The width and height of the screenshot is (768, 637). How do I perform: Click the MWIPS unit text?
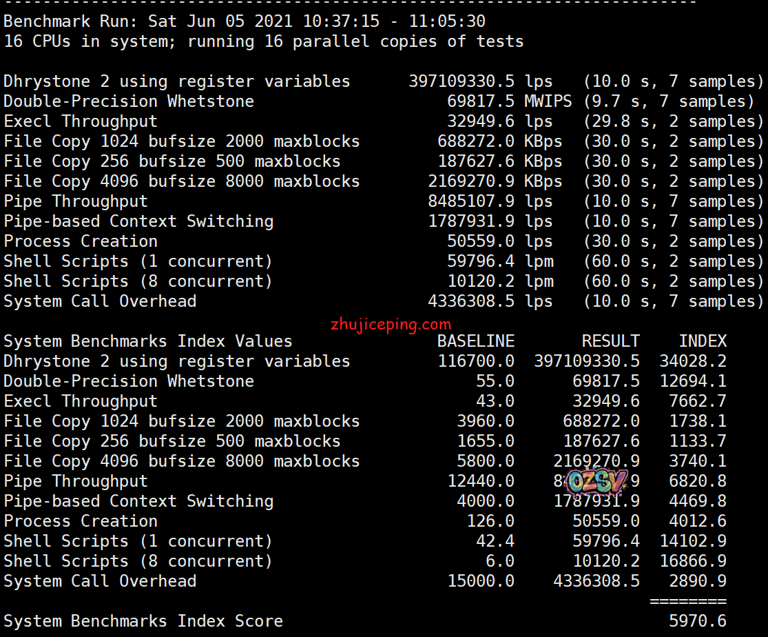(548, 101)
